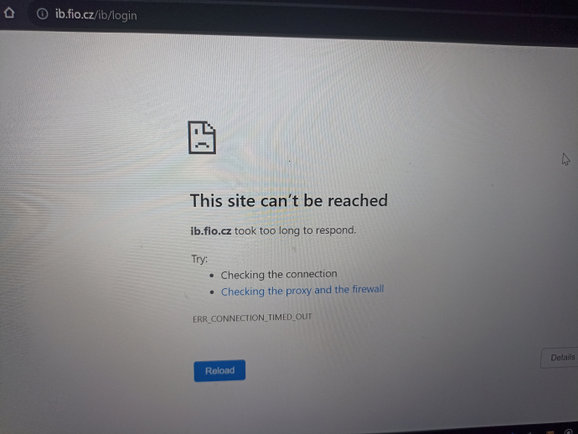Select the This site can't be reached heading
This screenshot has width=578, height=434.
pyautogui.click(x=289, y=201)
